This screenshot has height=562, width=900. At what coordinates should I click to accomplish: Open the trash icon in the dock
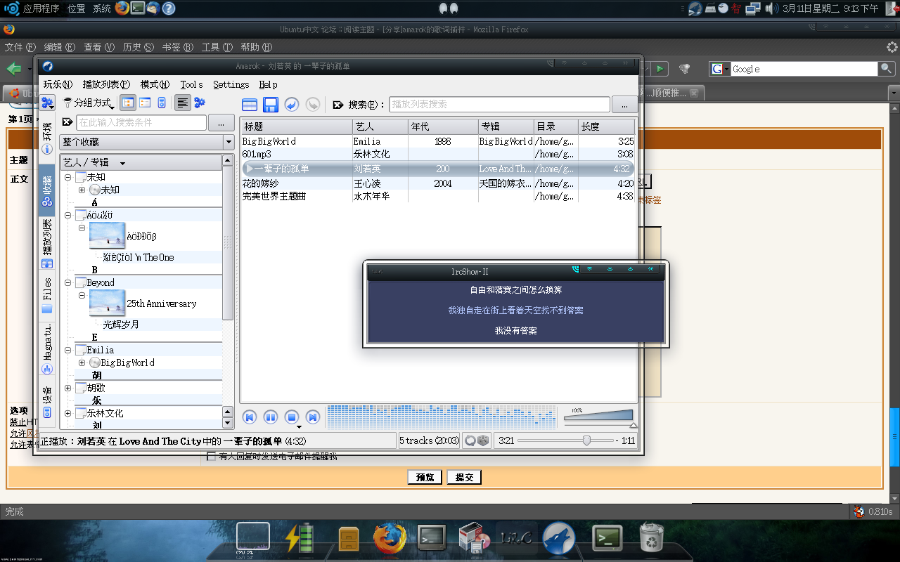(652, 538)
